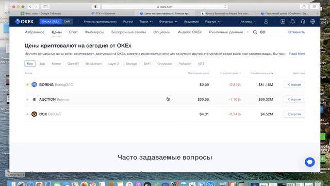Expand the Финансы menu

pyautogui.click(x=168, y=22)
